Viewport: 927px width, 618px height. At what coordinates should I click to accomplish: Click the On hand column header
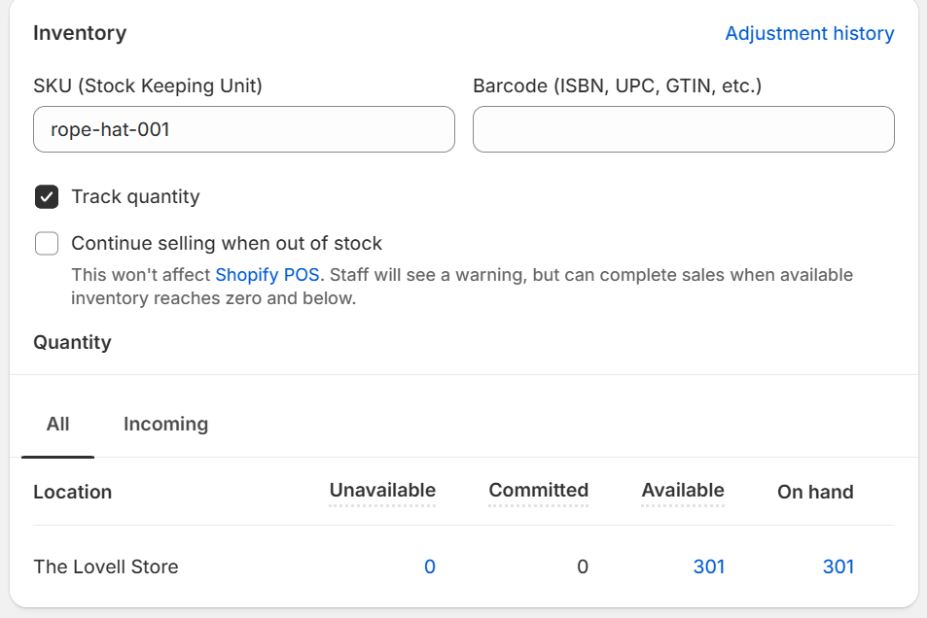pyautogui.click(x=815, y=493)
